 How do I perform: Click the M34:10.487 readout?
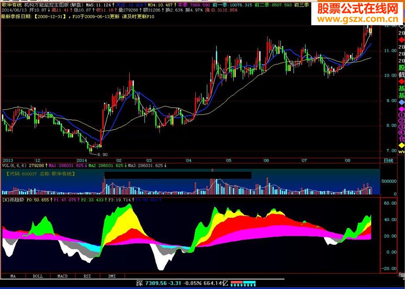pos(162,5)
